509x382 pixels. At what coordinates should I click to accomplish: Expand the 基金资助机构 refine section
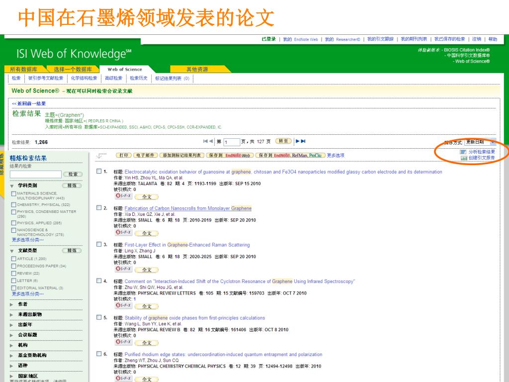pyautogui.click(x=12, y=355)
